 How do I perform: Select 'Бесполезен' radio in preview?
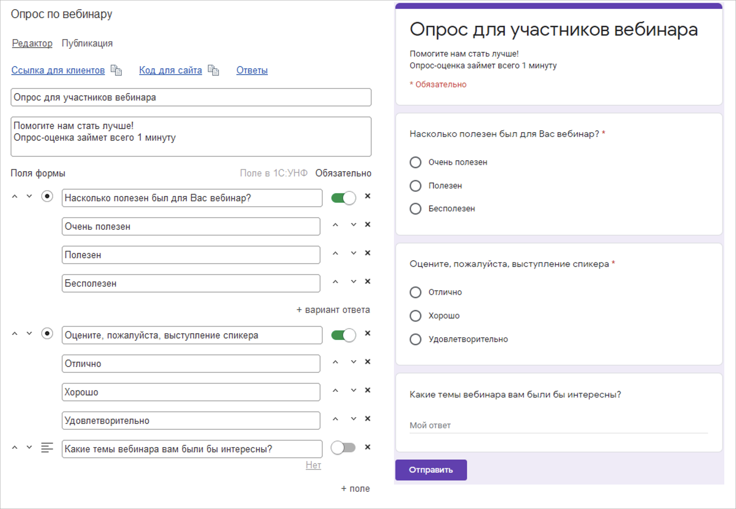pyautogui.click(x=416, y=209)
